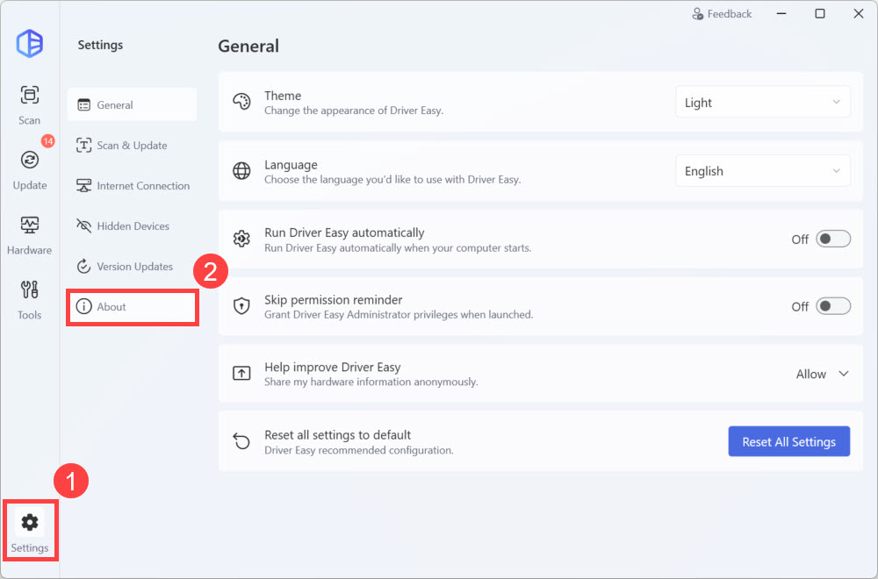Open the Hardware section icon
This screenshot has height=579, width=878.
(x=30, y=225)
